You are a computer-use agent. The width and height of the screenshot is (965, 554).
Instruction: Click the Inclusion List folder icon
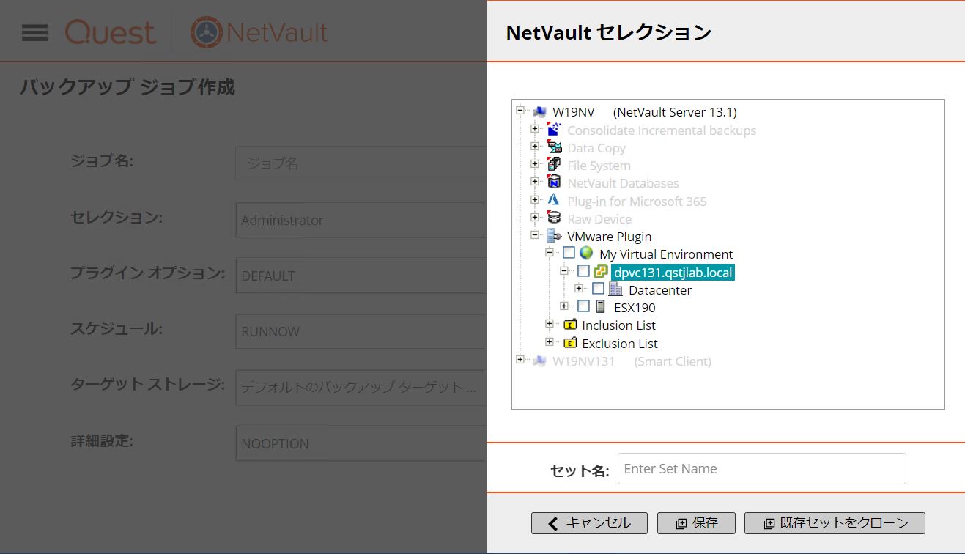(570, 325)
